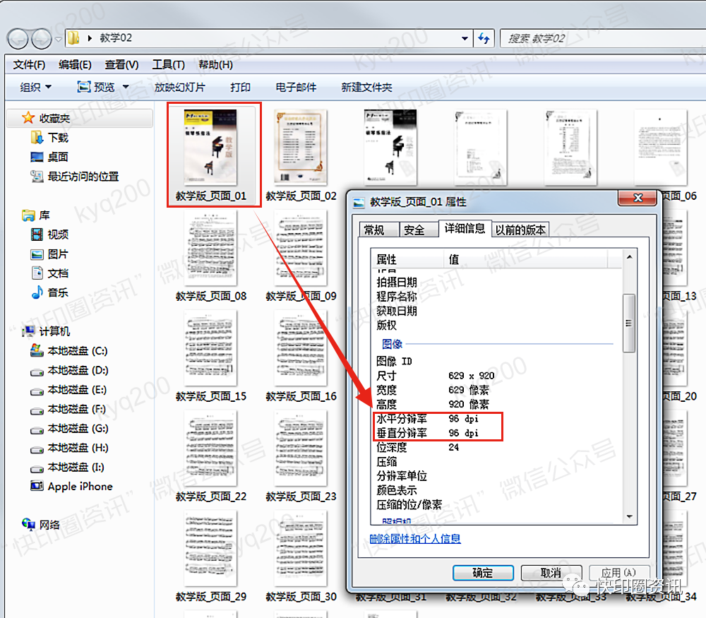Open the 音乐 library icon
Screen dimensions: 706x618
37,292
